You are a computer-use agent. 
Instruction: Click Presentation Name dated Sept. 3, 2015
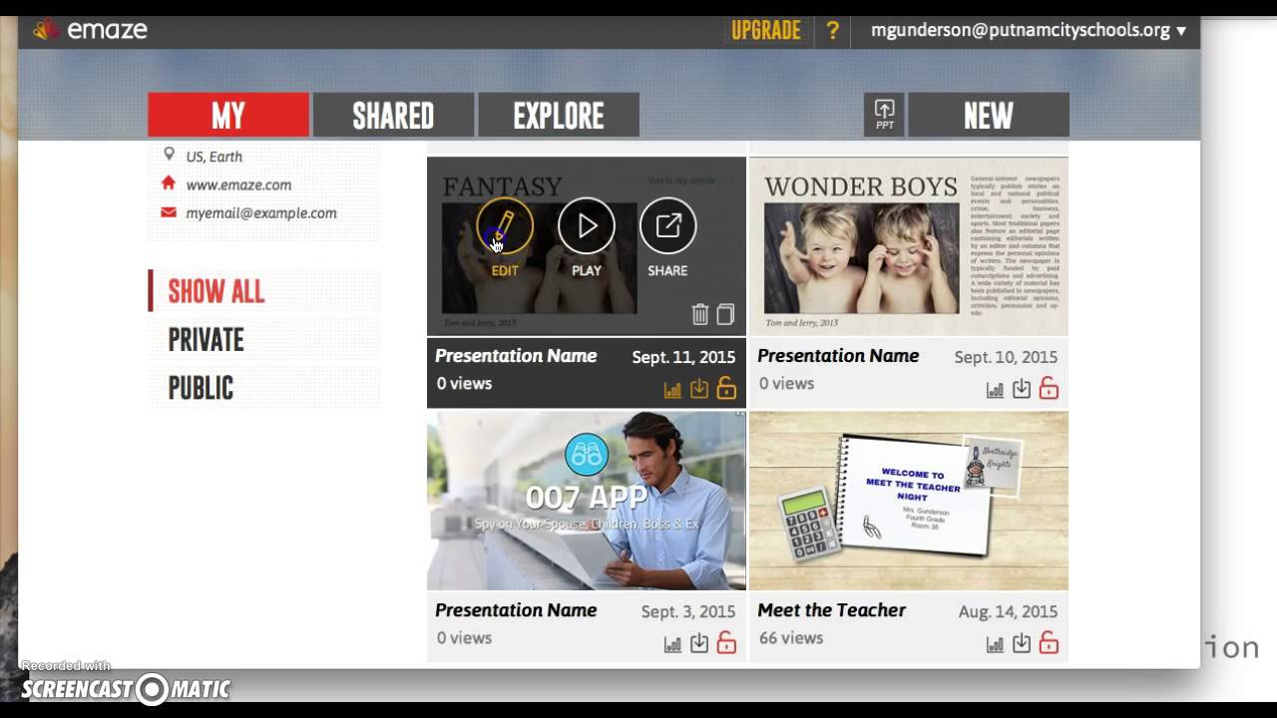516,610
